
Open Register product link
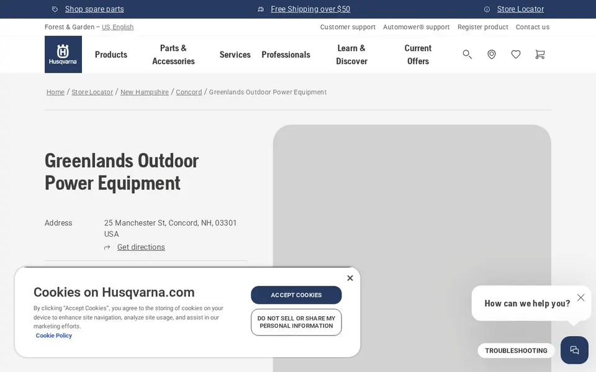coord(483,27)
